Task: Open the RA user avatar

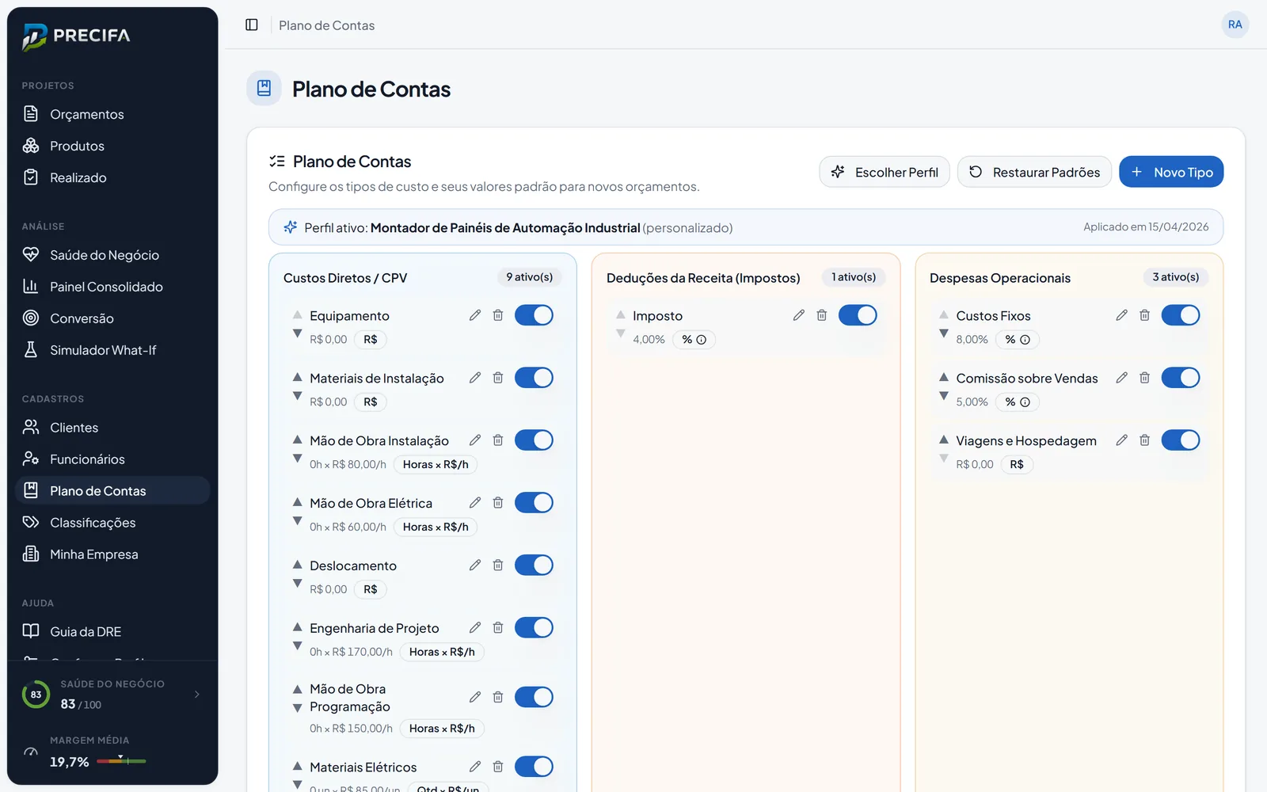Action: [x=1235, y=25]
